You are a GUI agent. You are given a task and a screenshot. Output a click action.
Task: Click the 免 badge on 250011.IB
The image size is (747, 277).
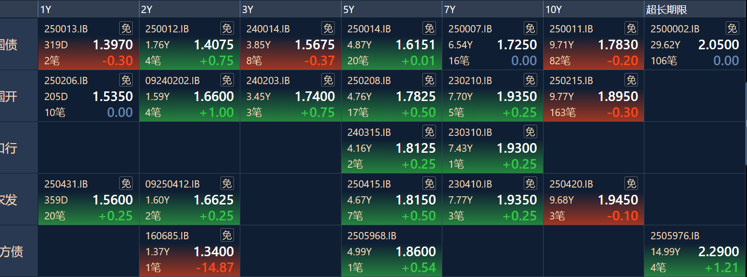[631, 29]
